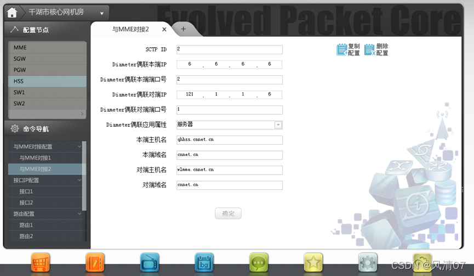Screen dimensions: 474x276
Task: Select SW2 node in the node list
Action: [x=47, y=104]
